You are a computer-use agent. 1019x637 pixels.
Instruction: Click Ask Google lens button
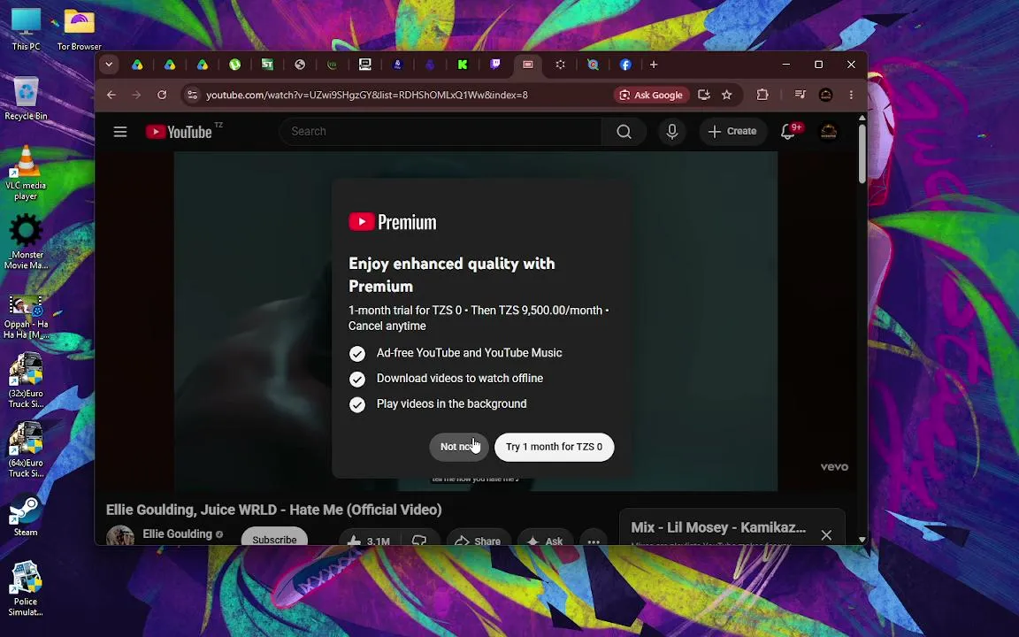coord(651,95)
